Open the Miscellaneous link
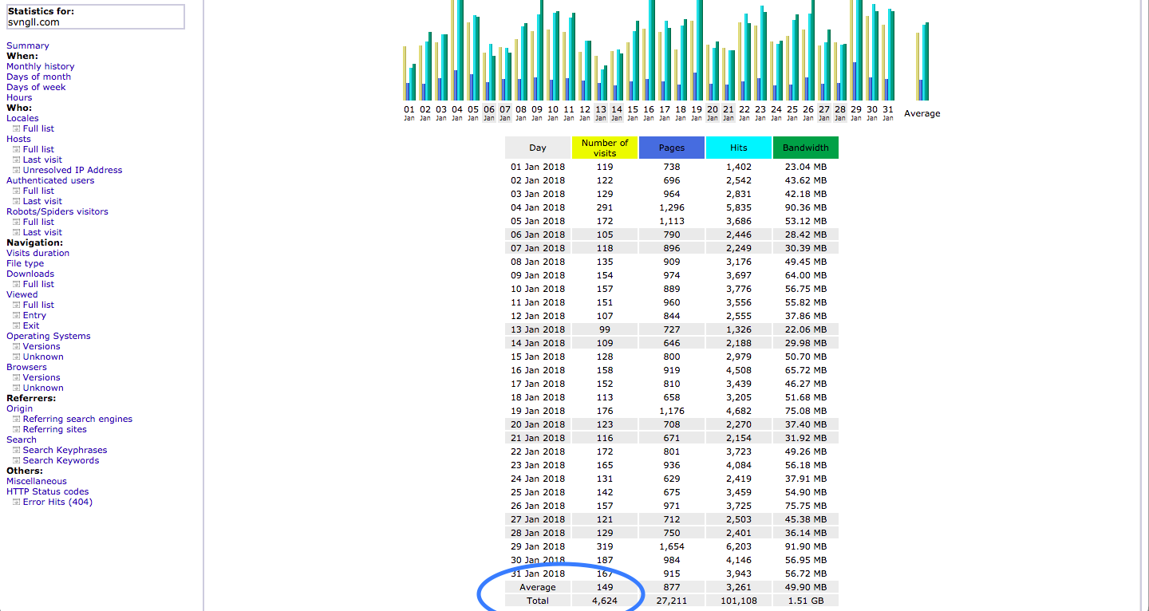Viewport: 1149px width, 611px height. pyautogui.click(x=37, y=481)
